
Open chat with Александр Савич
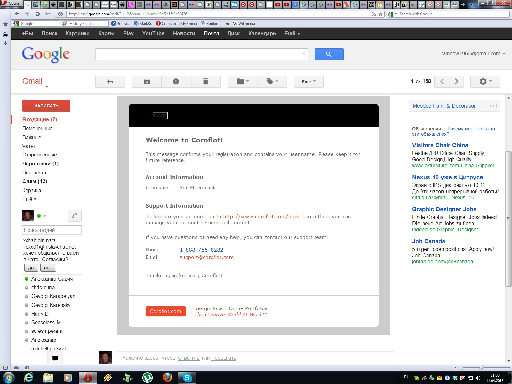(52, 279)
